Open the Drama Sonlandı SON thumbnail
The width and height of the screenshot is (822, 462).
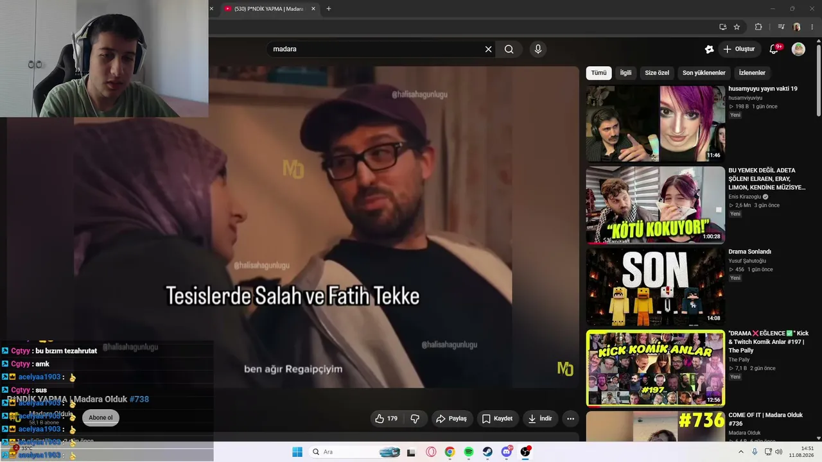pos(655,286)
